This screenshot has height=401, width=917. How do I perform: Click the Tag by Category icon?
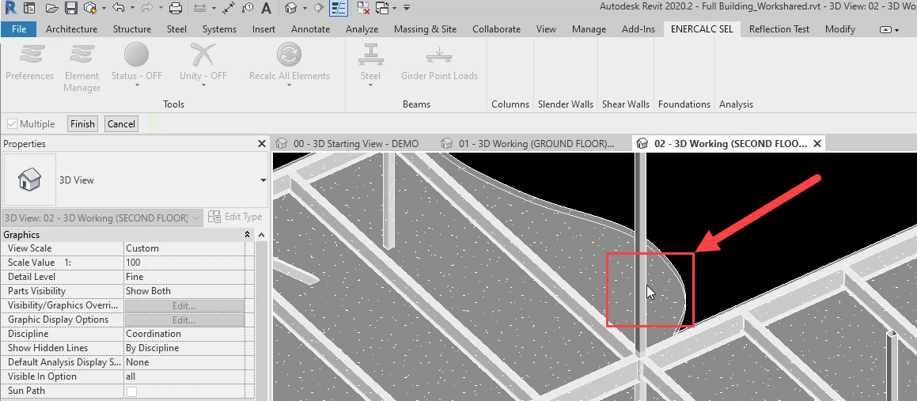pos(248,8)
